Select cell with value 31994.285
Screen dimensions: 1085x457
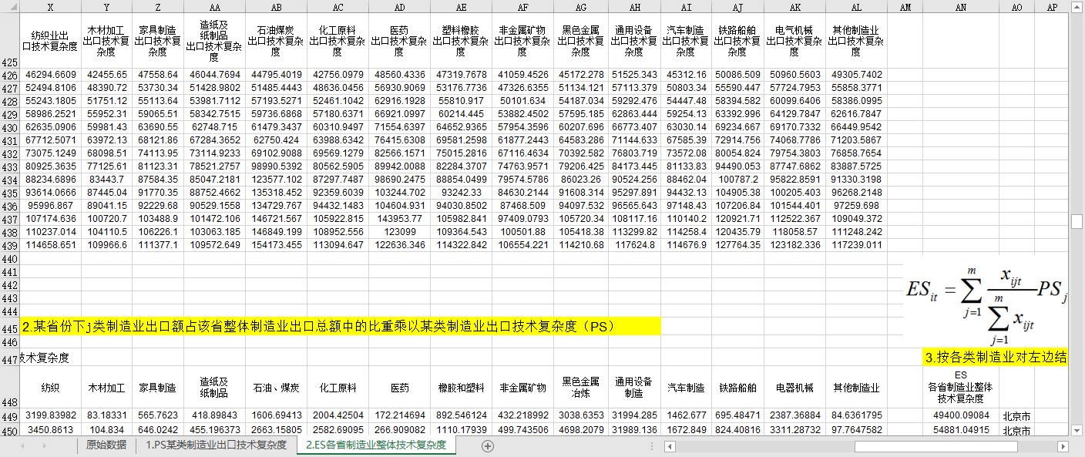[633, 416]
